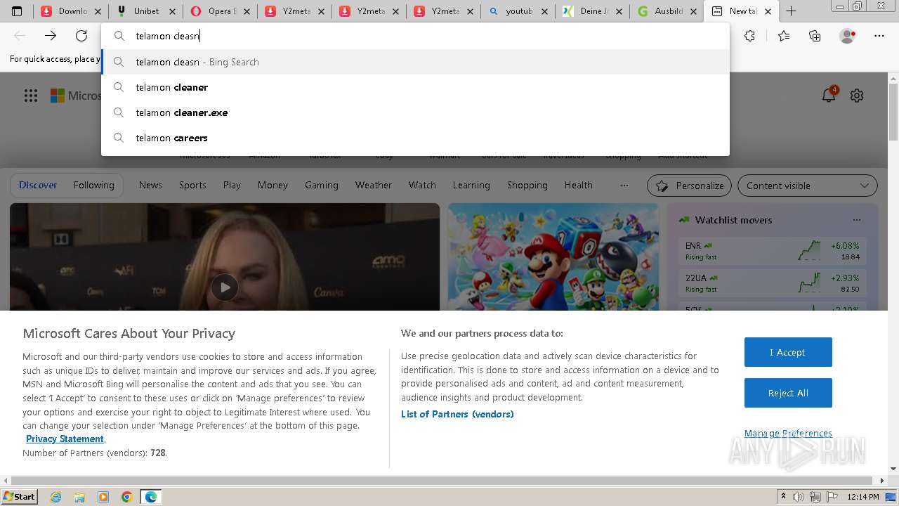Click the volume icon in tray
The height and width of the screenshot is (506, 899).
click(799, 497)
